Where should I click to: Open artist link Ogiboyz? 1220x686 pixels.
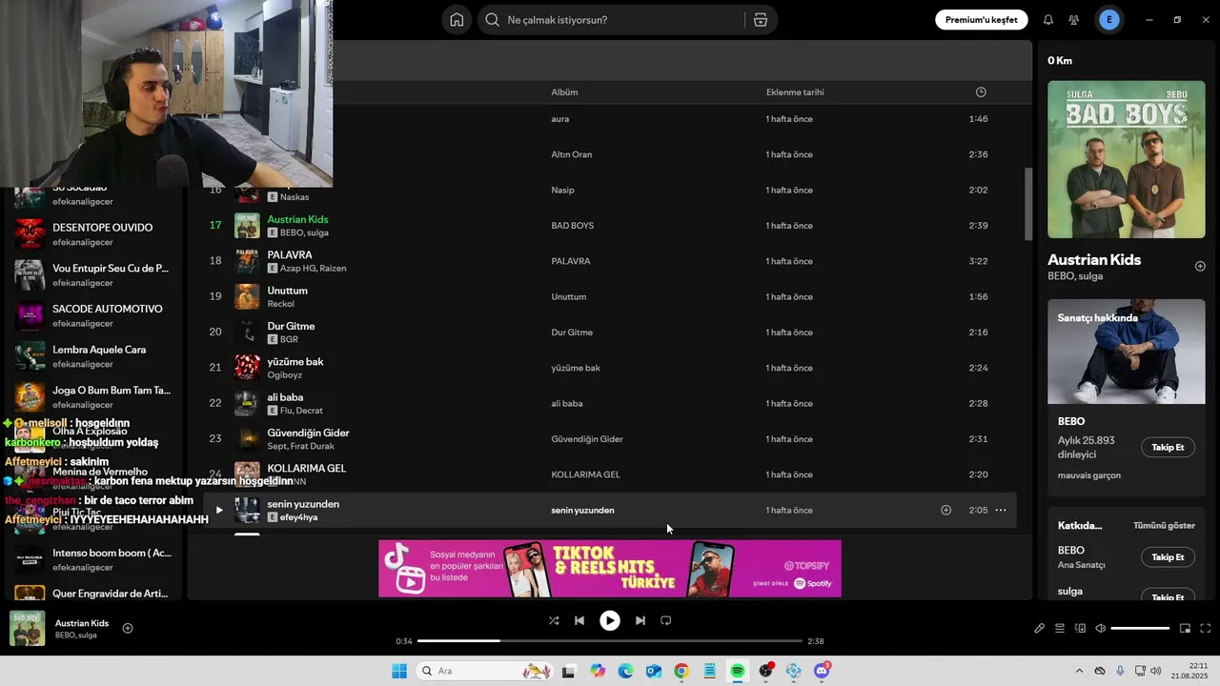click(286, 375)
